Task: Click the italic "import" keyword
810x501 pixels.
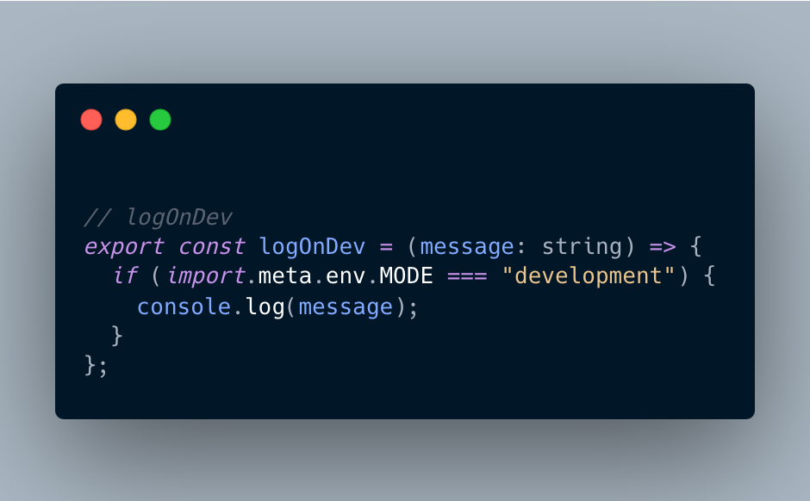Action: (x=206, y=276)
